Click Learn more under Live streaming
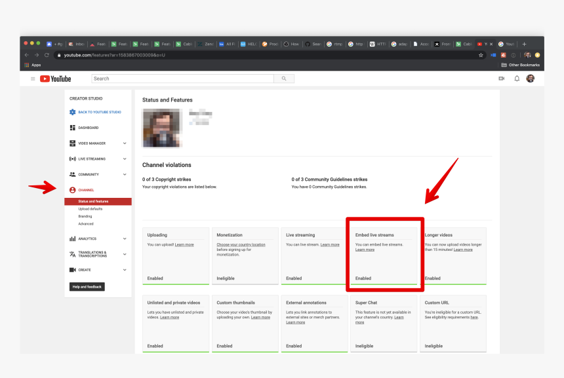The height and width of the screenshot is (378, 564). pos(330,245)
